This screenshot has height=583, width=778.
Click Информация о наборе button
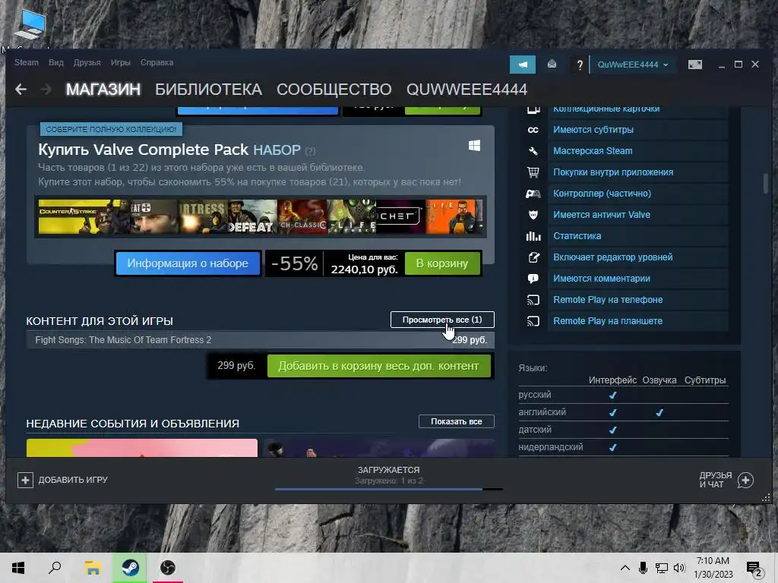pyautogui.click(x=188, y=263)
